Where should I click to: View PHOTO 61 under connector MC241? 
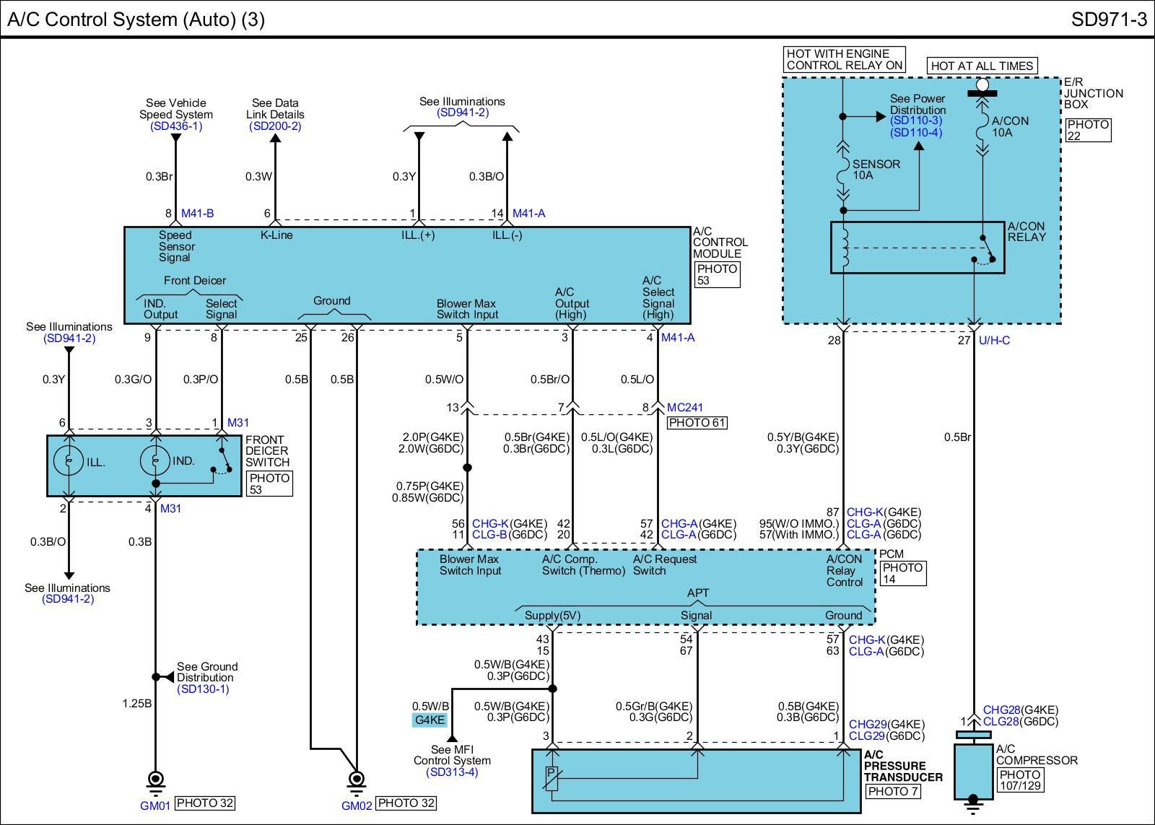pos(697,423)
